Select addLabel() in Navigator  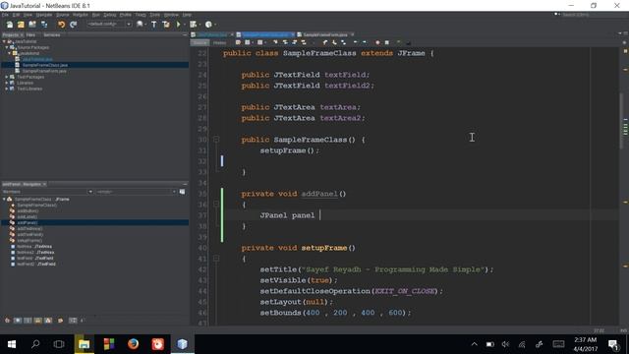tap(27, 216)
